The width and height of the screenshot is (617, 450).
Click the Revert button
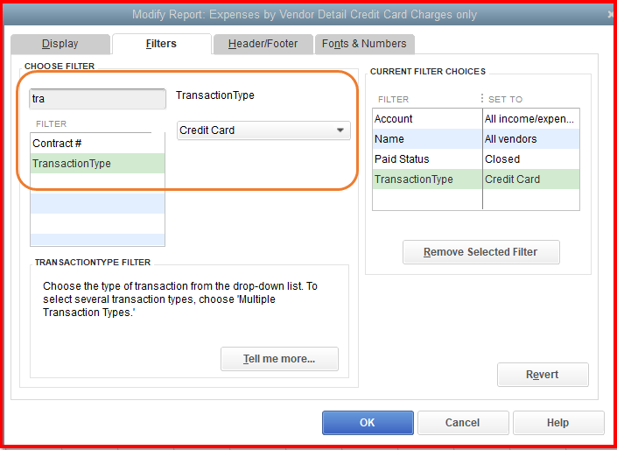coord(543,375)
